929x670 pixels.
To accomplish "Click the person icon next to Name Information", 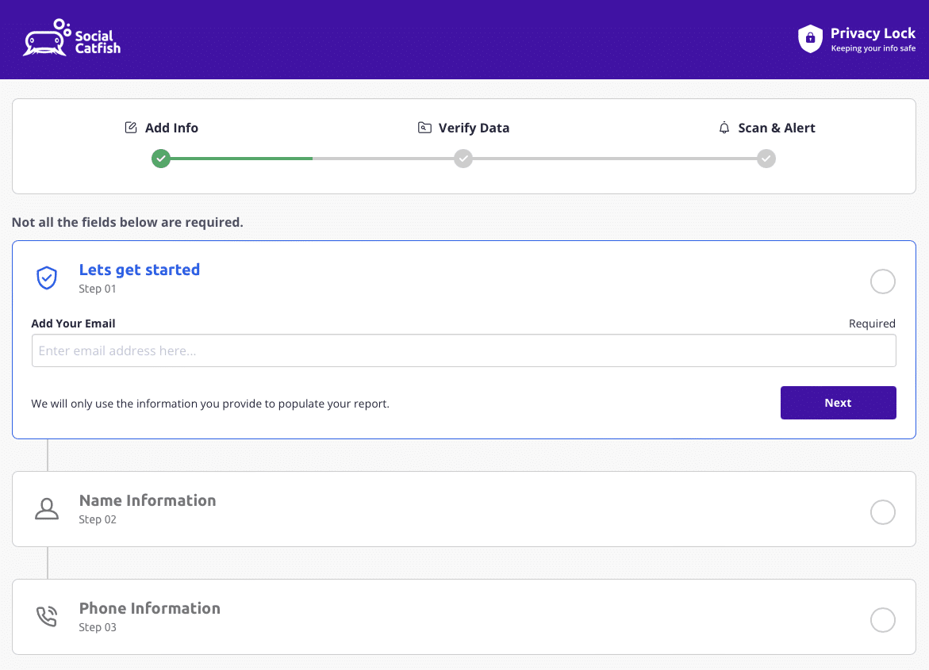I will click(x=47, y=508).
